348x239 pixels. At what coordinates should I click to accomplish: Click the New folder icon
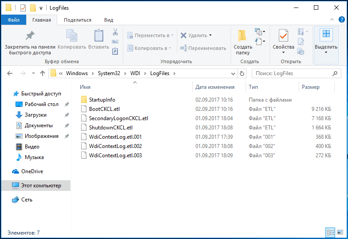(x=242, y=36)
